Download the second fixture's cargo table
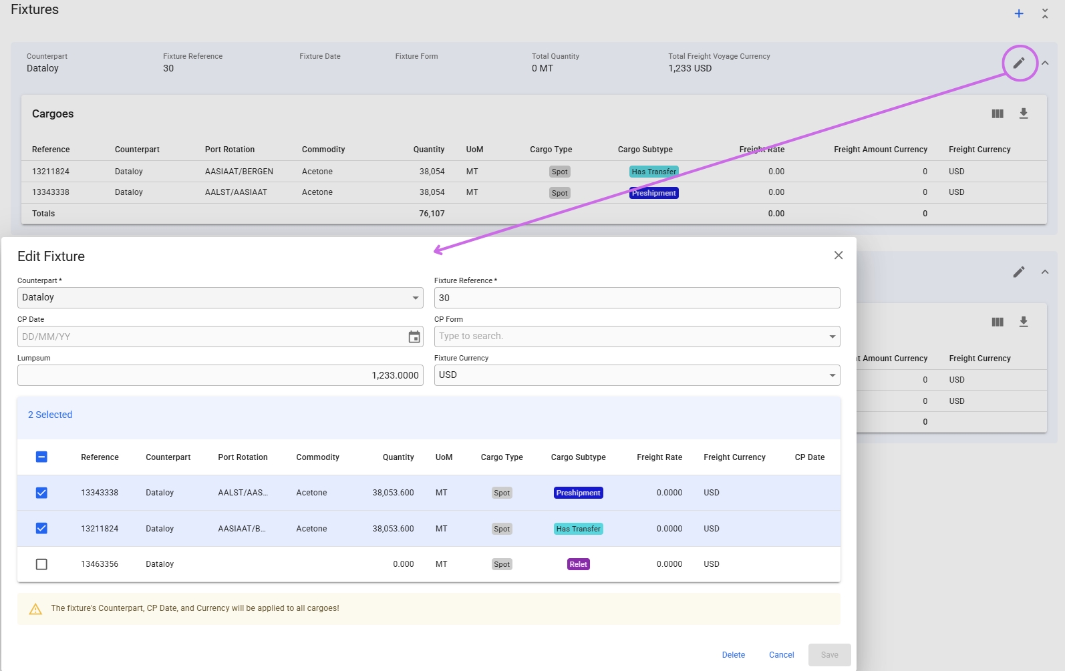This screenshot has width=1065, height=671. pos(1023,322)
